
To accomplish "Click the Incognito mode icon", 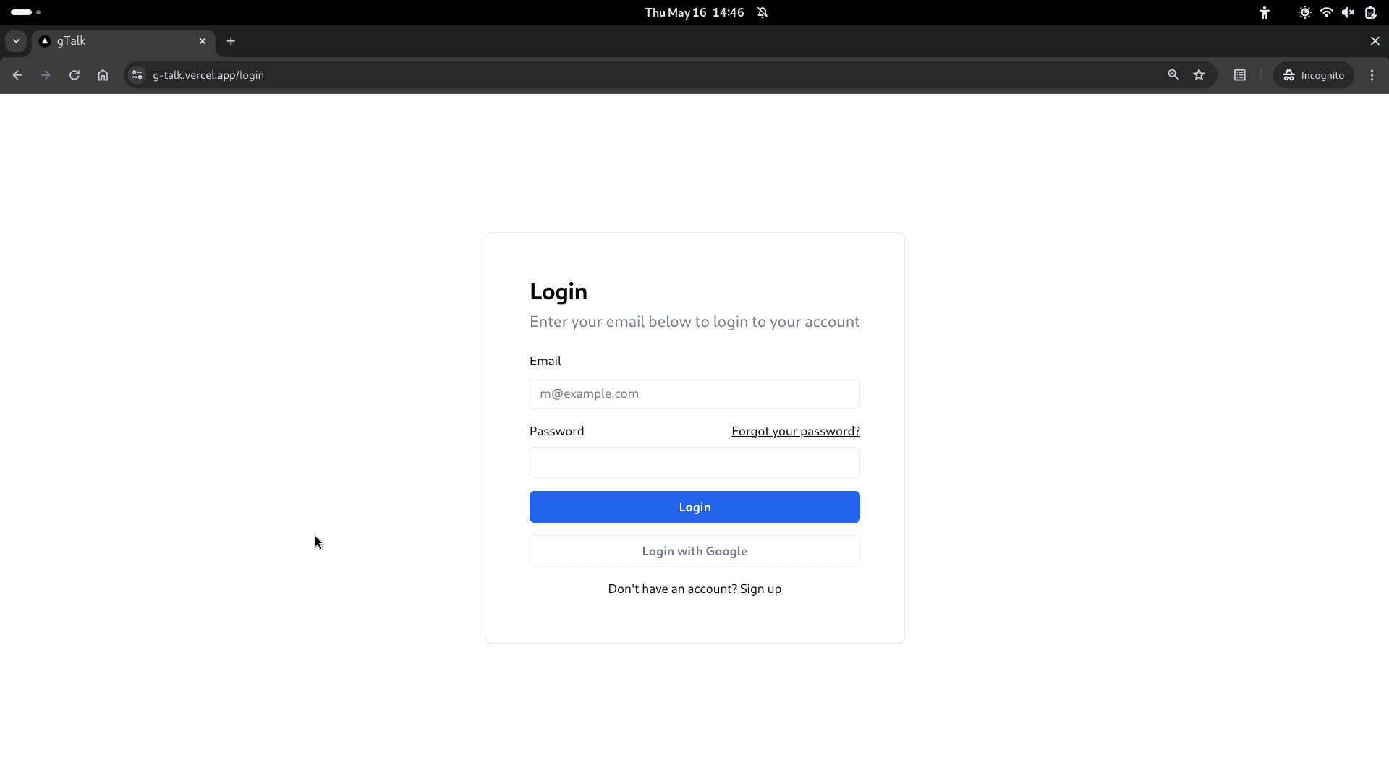I will [1289, 75].
